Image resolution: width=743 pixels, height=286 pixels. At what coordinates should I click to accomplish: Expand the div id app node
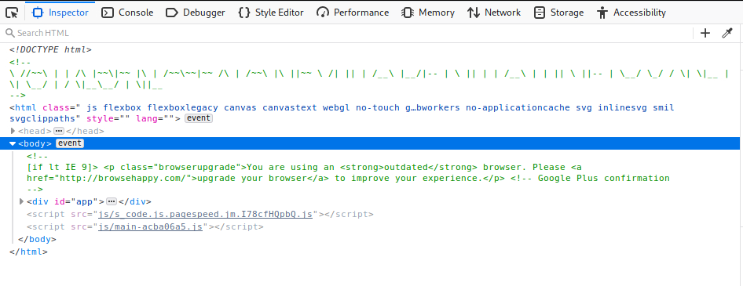pos(21,202)
